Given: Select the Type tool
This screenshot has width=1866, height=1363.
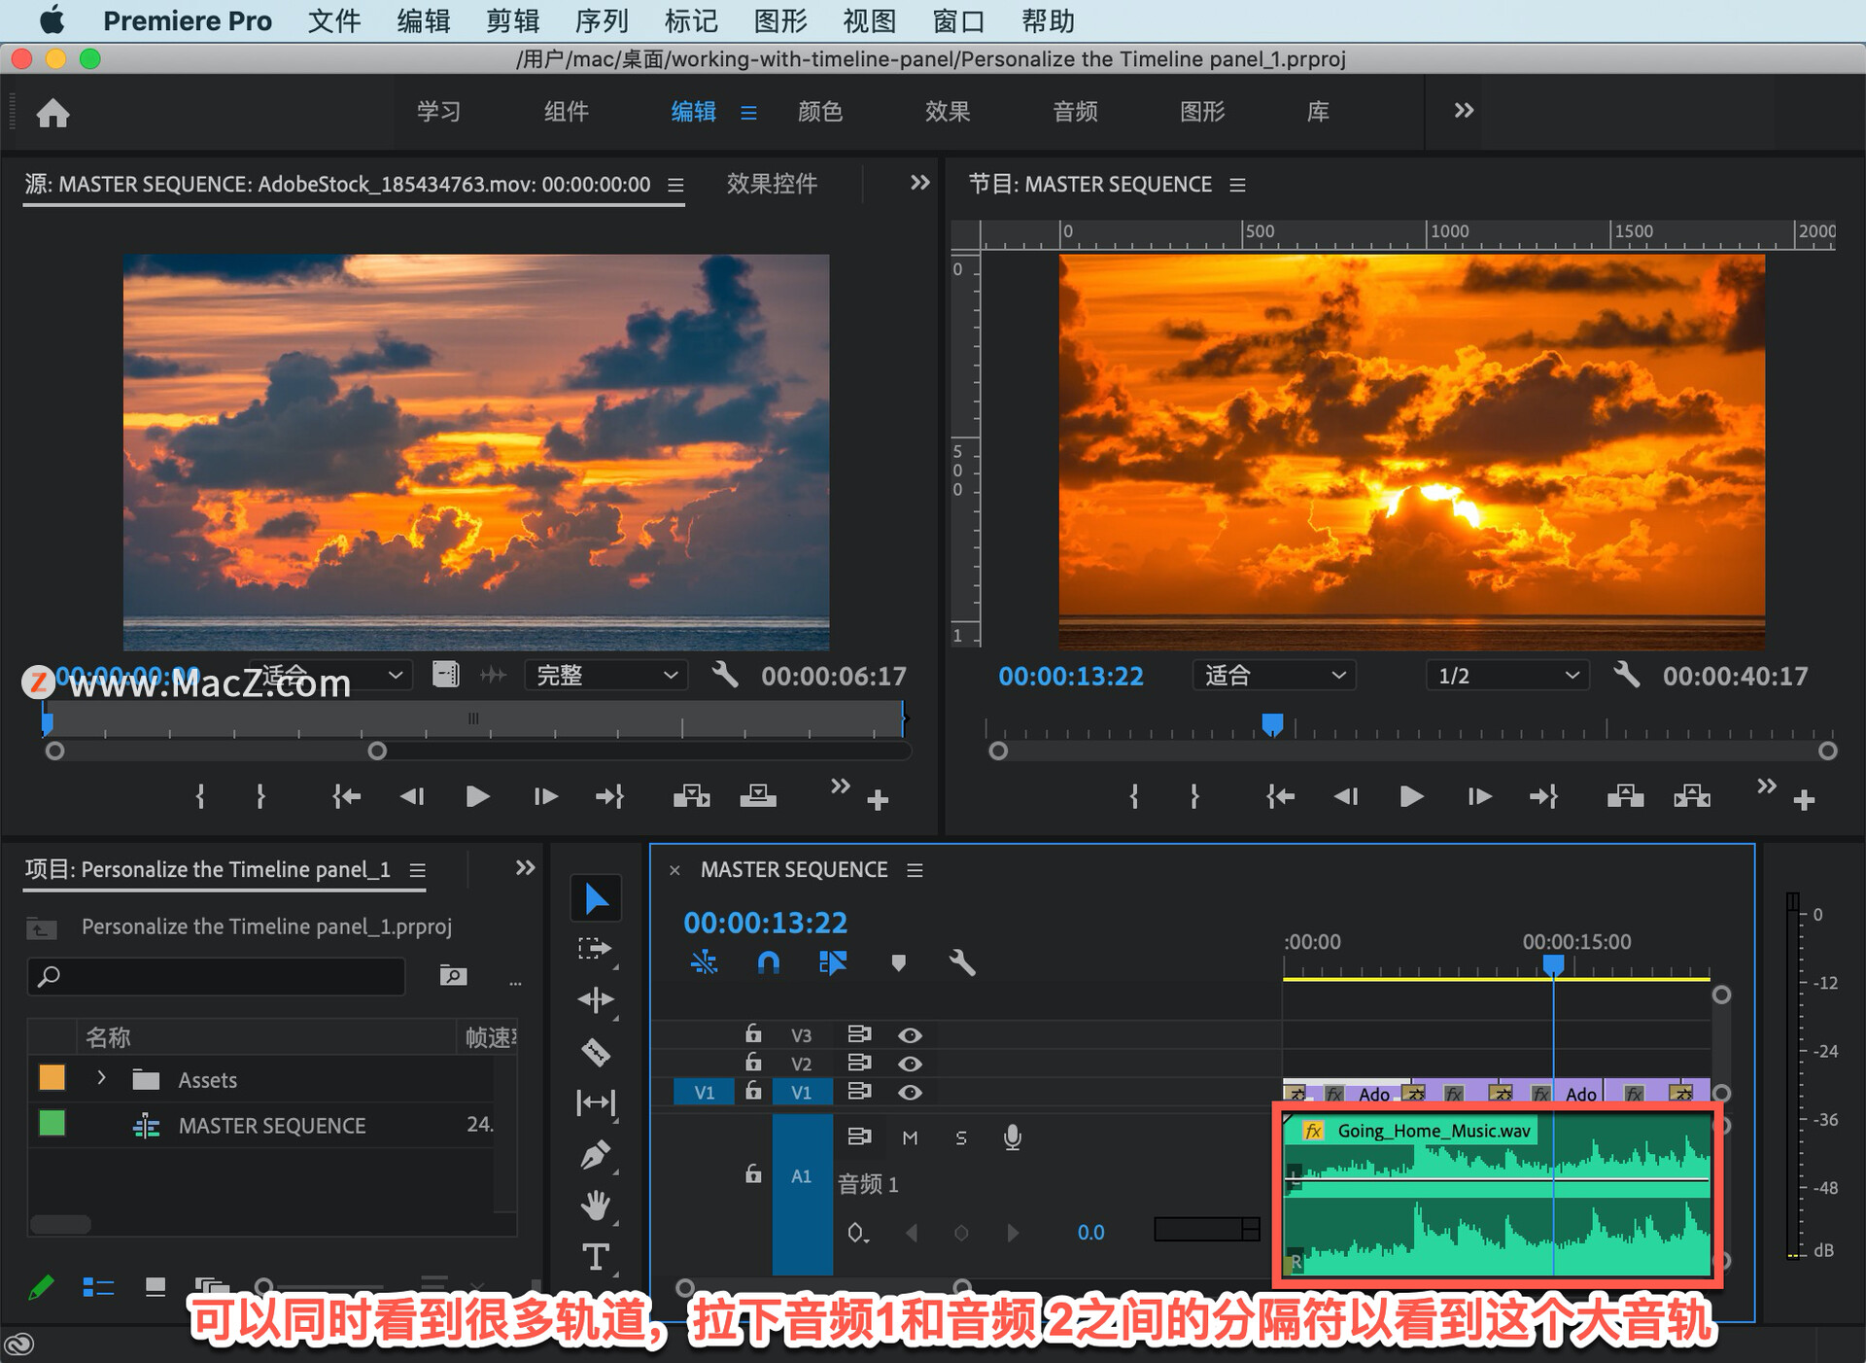Looking at the screenshot, I should (595, 1257).
